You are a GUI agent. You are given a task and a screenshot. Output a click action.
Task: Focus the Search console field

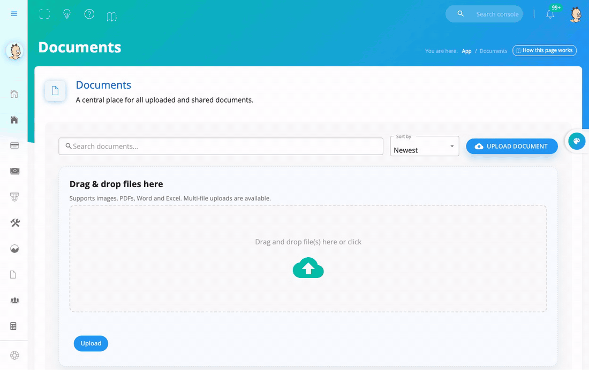pos(484,14)
